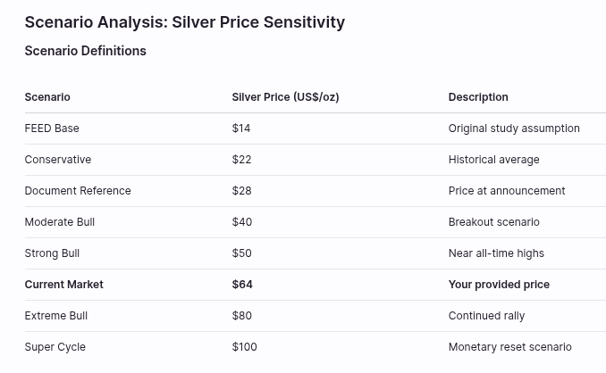The image size is (606, 373).
Task: Select the Scenario Definitions subheading
Action: click(x=85, y=51)
